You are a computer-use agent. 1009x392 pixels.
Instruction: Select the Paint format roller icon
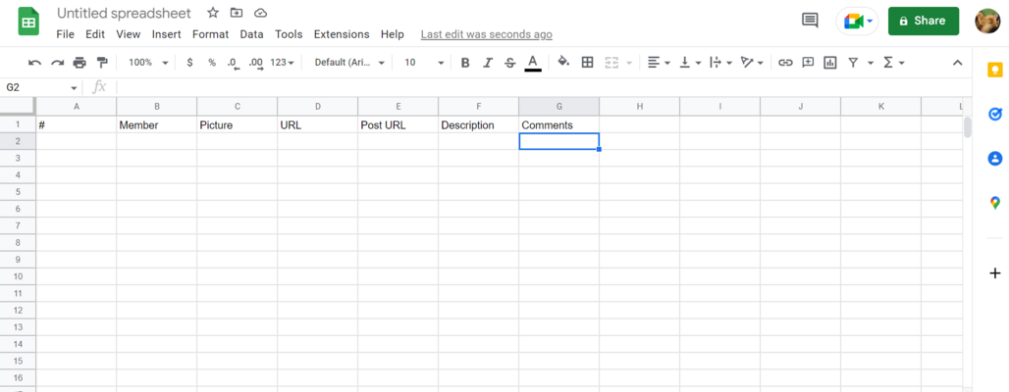pos(102,63)
